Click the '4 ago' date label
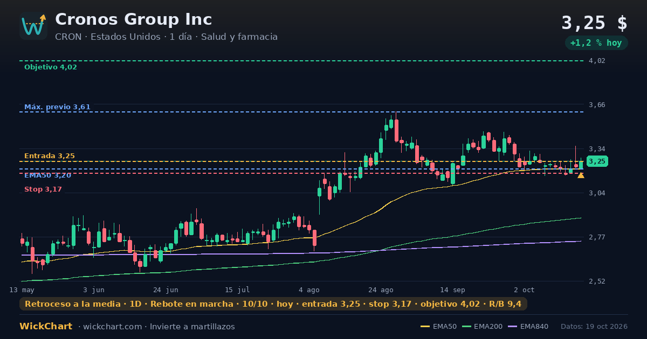647x339 pixels. pos(309,290)
